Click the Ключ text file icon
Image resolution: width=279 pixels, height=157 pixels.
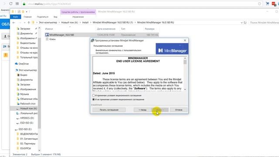(x=47, y=39)
